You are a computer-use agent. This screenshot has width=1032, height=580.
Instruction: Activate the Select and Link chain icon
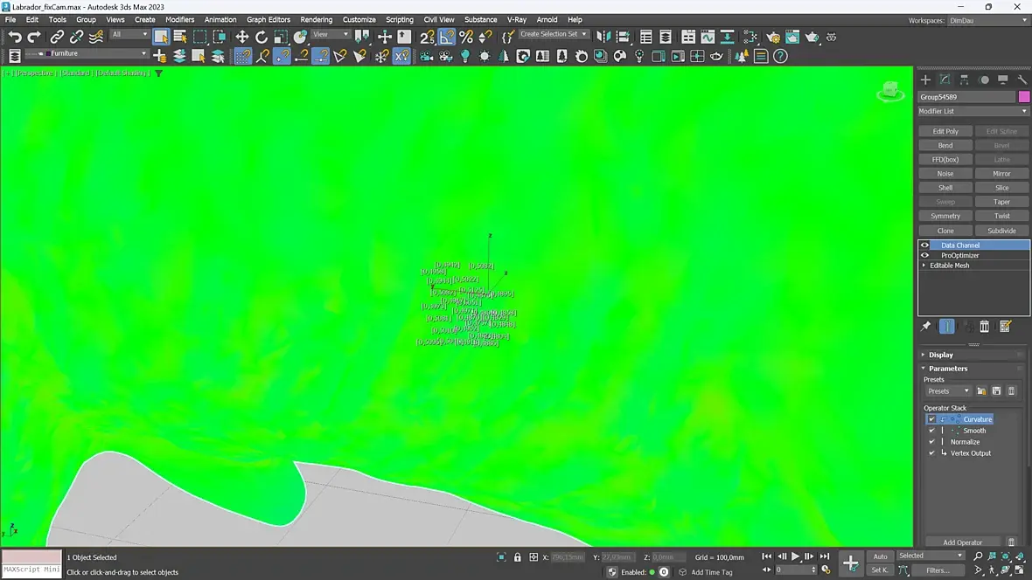click(57, 37)
